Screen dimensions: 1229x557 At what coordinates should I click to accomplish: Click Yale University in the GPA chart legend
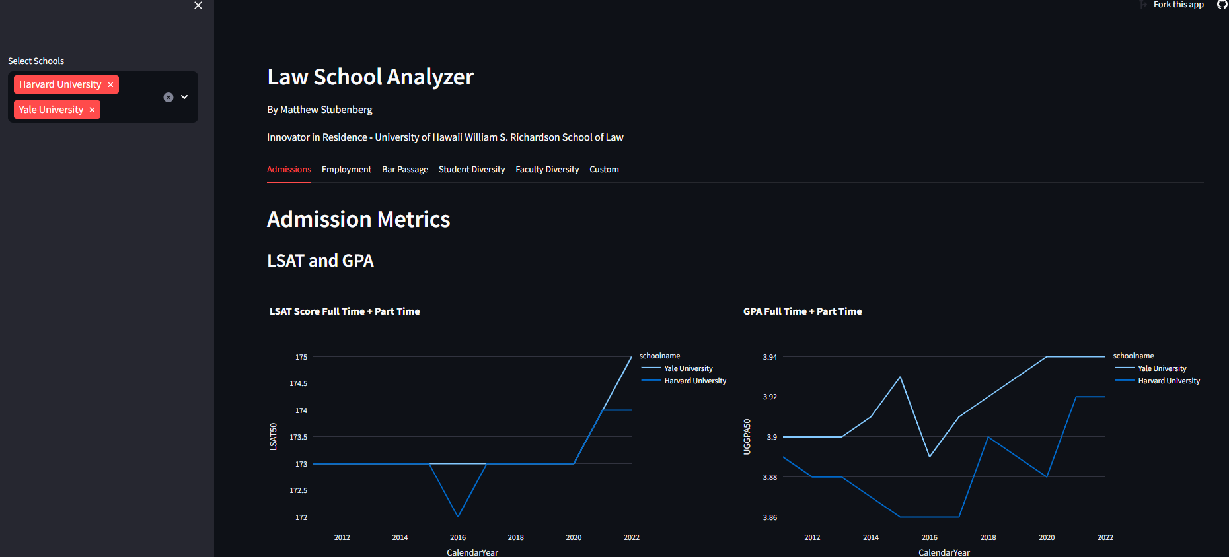coord(1162,368)
